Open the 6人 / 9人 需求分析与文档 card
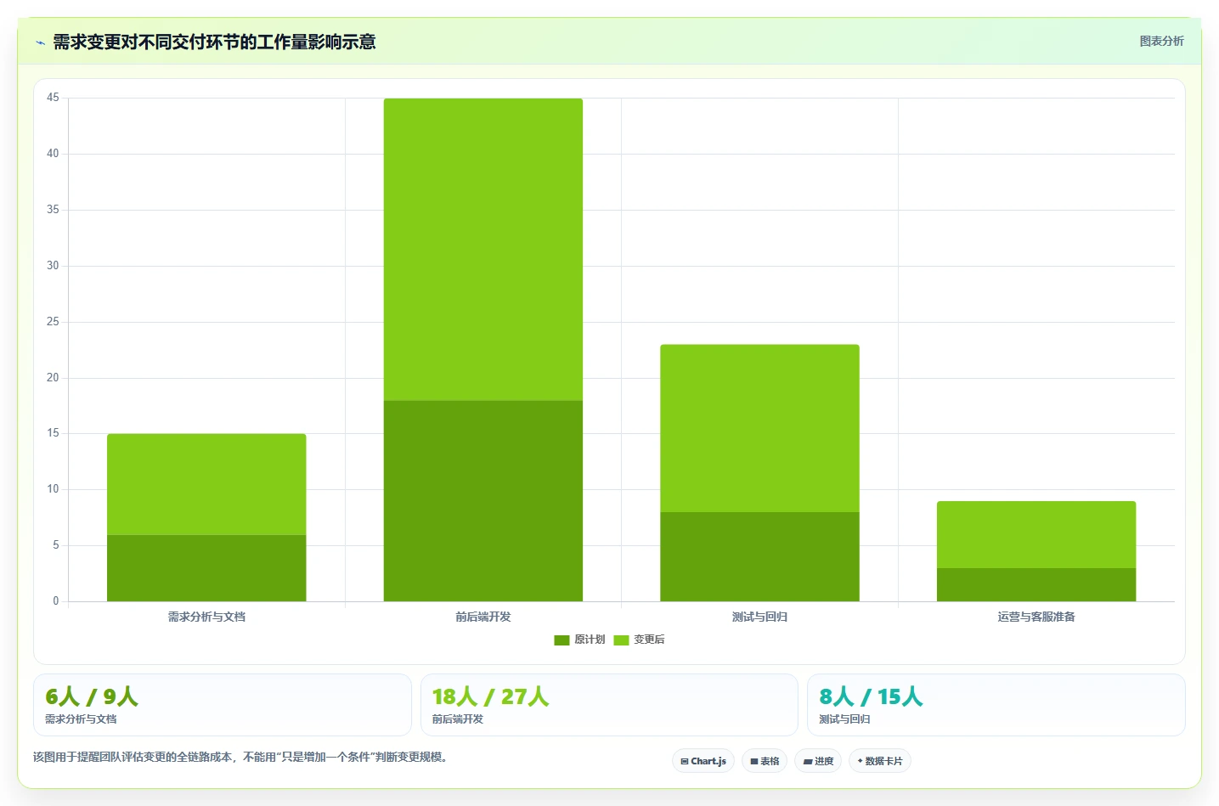The height and width of the screenshot is (806, 1219). [223, 705]
